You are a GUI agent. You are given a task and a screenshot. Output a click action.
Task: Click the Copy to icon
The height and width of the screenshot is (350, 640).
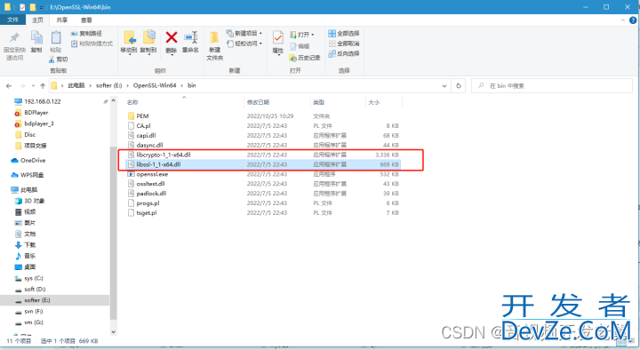click(148, 37)
